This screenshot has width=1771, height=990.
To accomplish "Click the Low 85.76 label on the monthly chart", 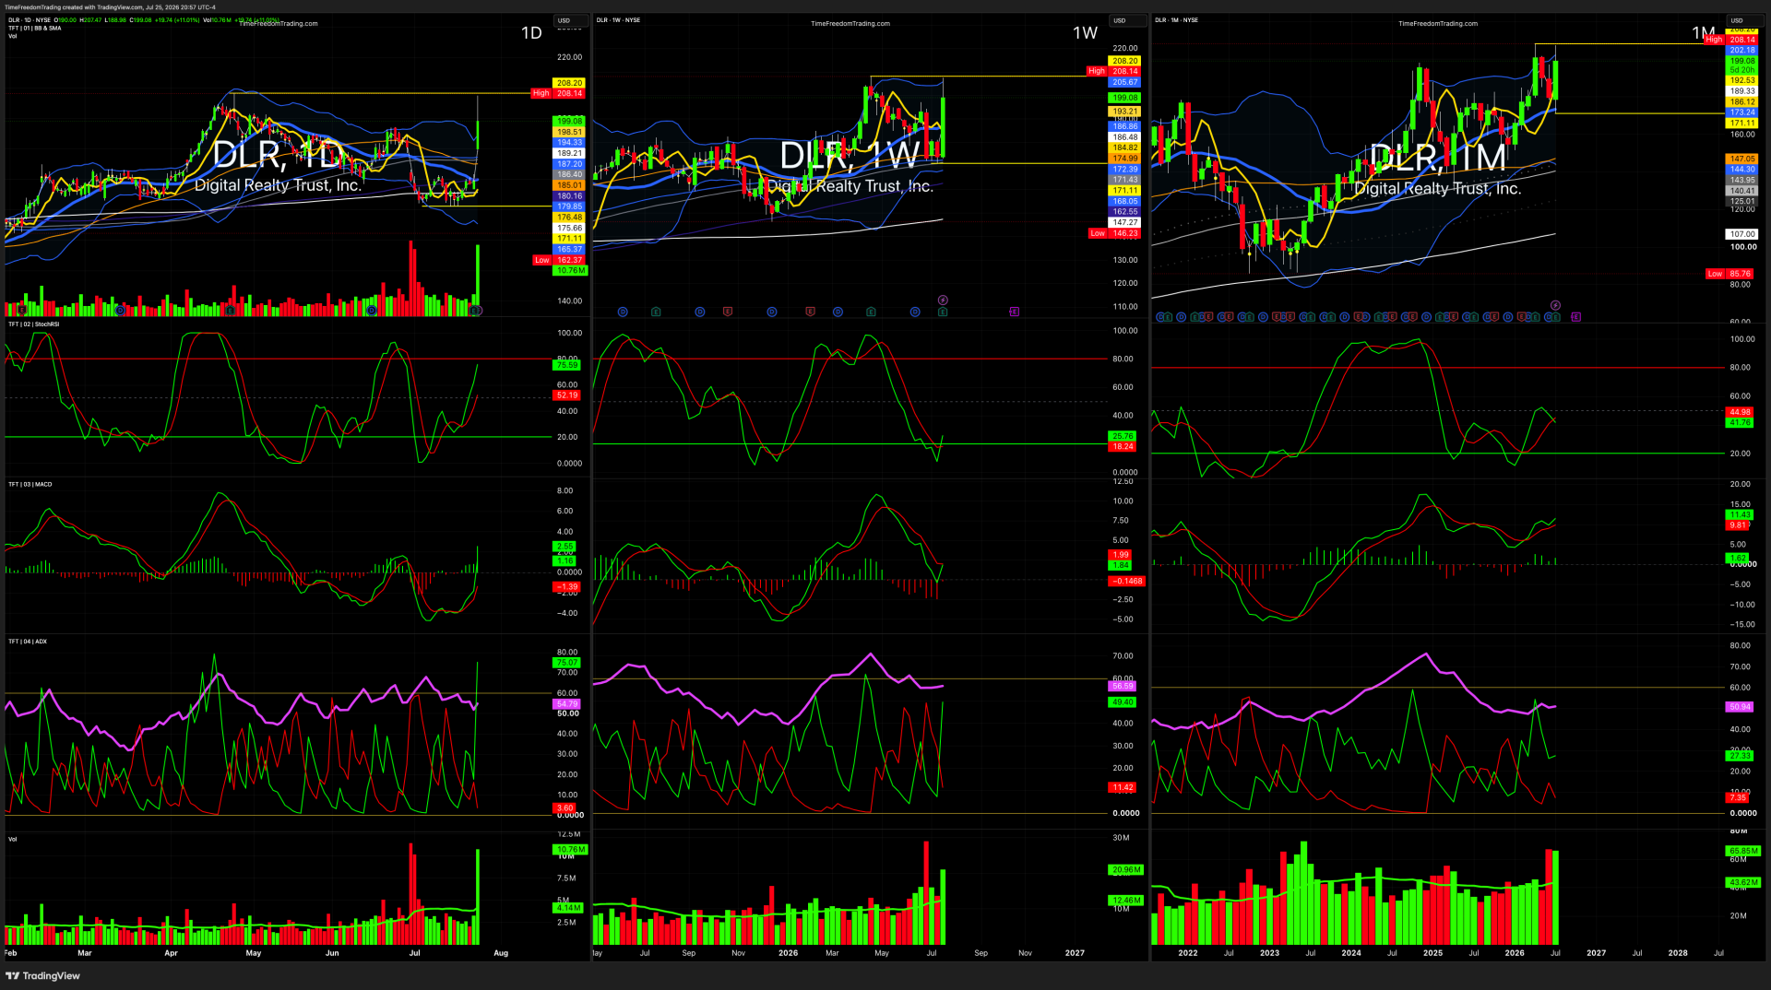I will point(1731,274).
